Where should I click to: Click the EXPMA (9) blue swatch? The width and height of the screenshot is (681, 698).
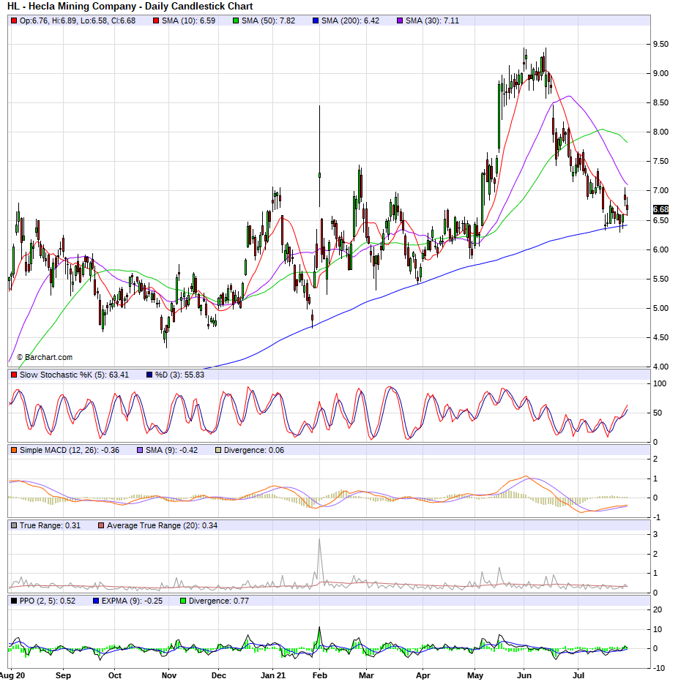96,601
